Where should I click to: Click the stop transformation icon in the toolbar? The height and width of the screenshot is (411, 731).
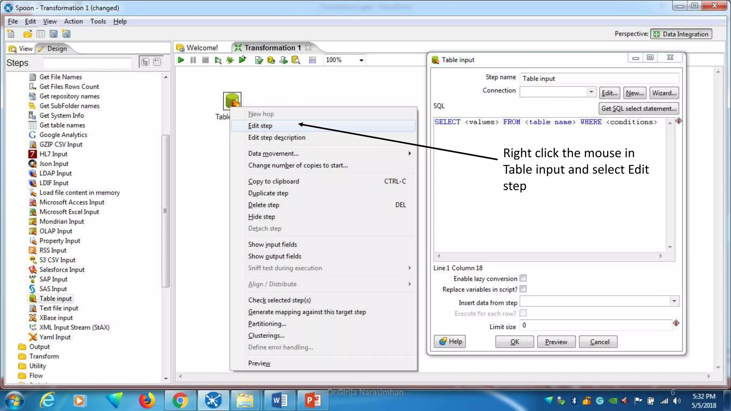[x=205, y=60]
